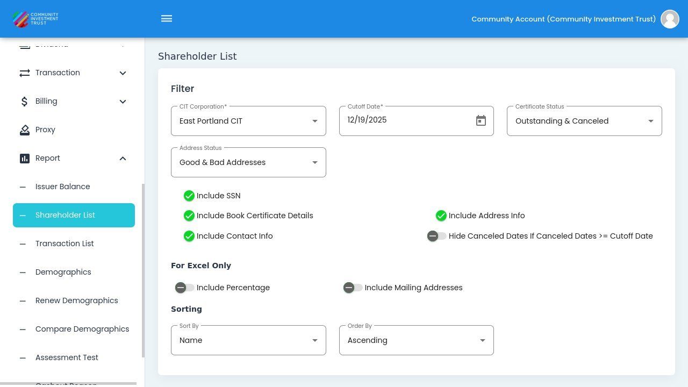Disable the Include SSN toggle
688x387 pixels.
[189, 196]
